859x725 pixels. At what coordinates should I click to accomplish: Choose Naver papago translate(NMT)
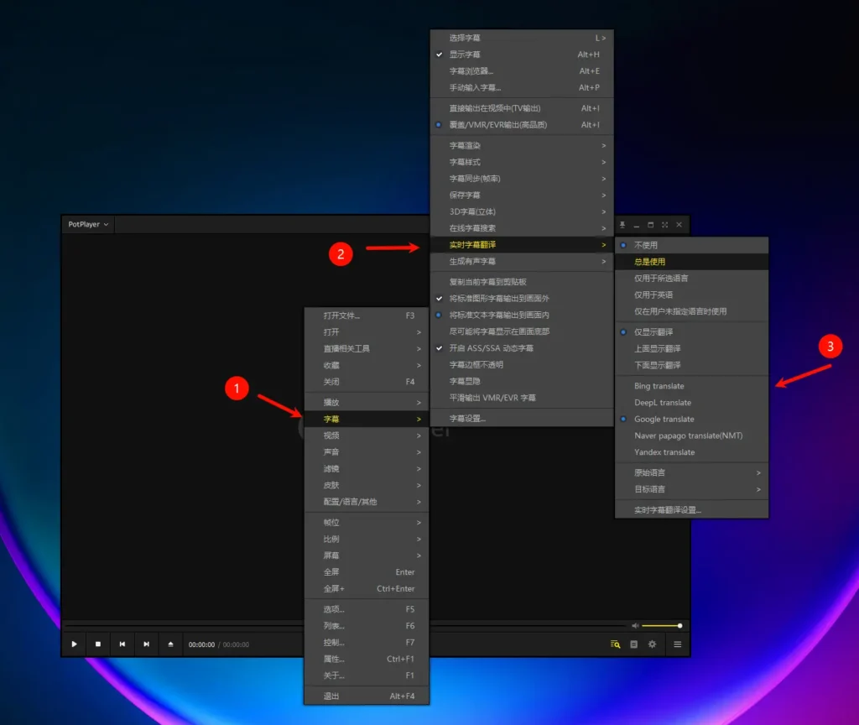click(691, 436)
